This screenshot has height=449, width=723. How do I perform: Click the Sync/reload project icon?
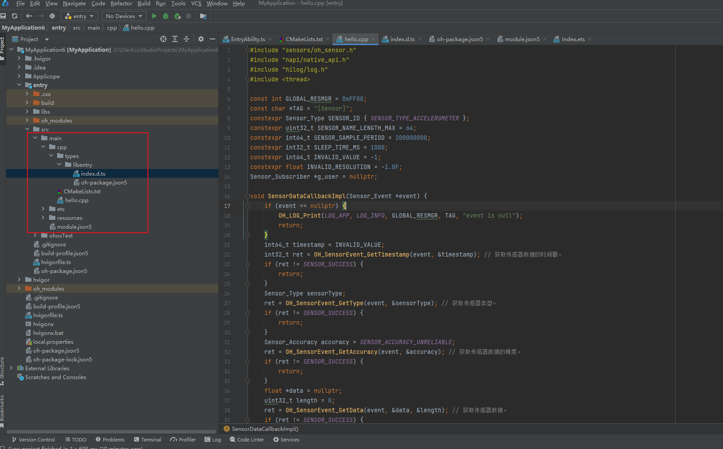15,16
